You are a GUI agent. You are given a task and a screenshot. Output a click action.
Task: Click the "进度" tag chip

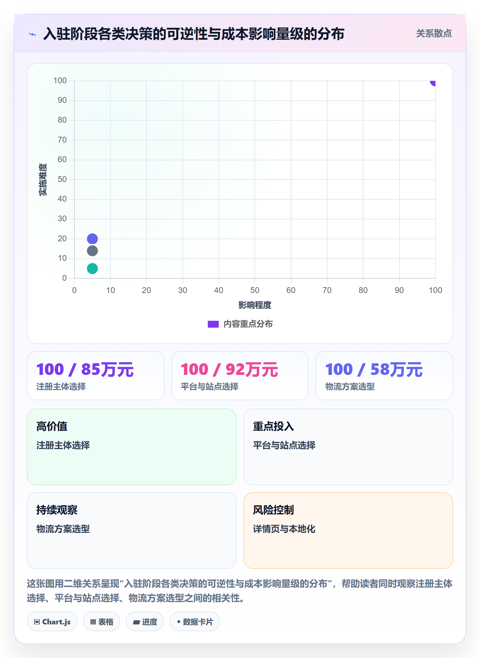coord(145,622)
